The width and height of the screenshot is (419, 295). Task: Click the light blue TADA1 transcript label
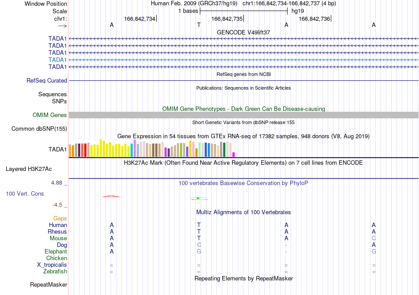57,60
